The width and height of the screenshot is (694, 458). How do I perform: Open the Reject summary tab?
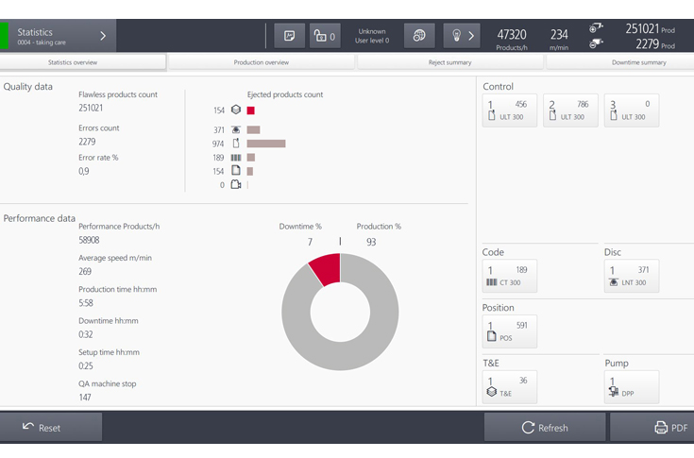450,62
